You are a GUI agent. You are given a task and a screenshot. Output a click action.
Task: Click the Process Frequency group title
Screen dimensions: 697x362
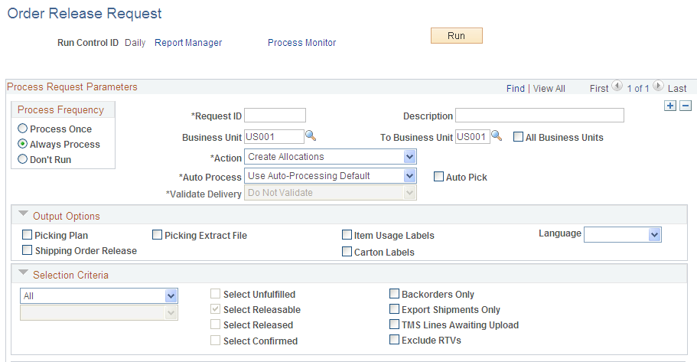click(60, 110)
